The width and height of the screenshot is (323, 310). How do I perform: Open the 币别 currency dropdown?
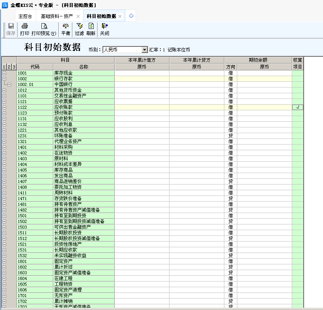click(x=144, y=50)
